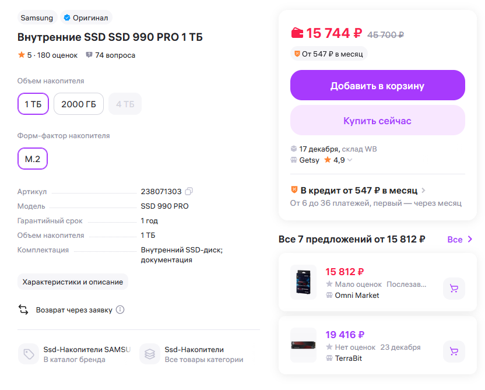Show all 7 offers via Все
Image resolution: width=485 pixels, height=390 pixels.
(460, 239)
